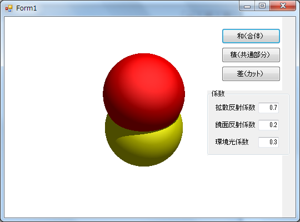Screen dimensions: 300x222
Task: Close the Form1 window
Action: (x=283, y=6)
